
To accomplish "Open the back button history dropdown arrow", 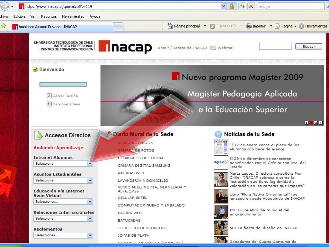I will [x=12, y=6].
